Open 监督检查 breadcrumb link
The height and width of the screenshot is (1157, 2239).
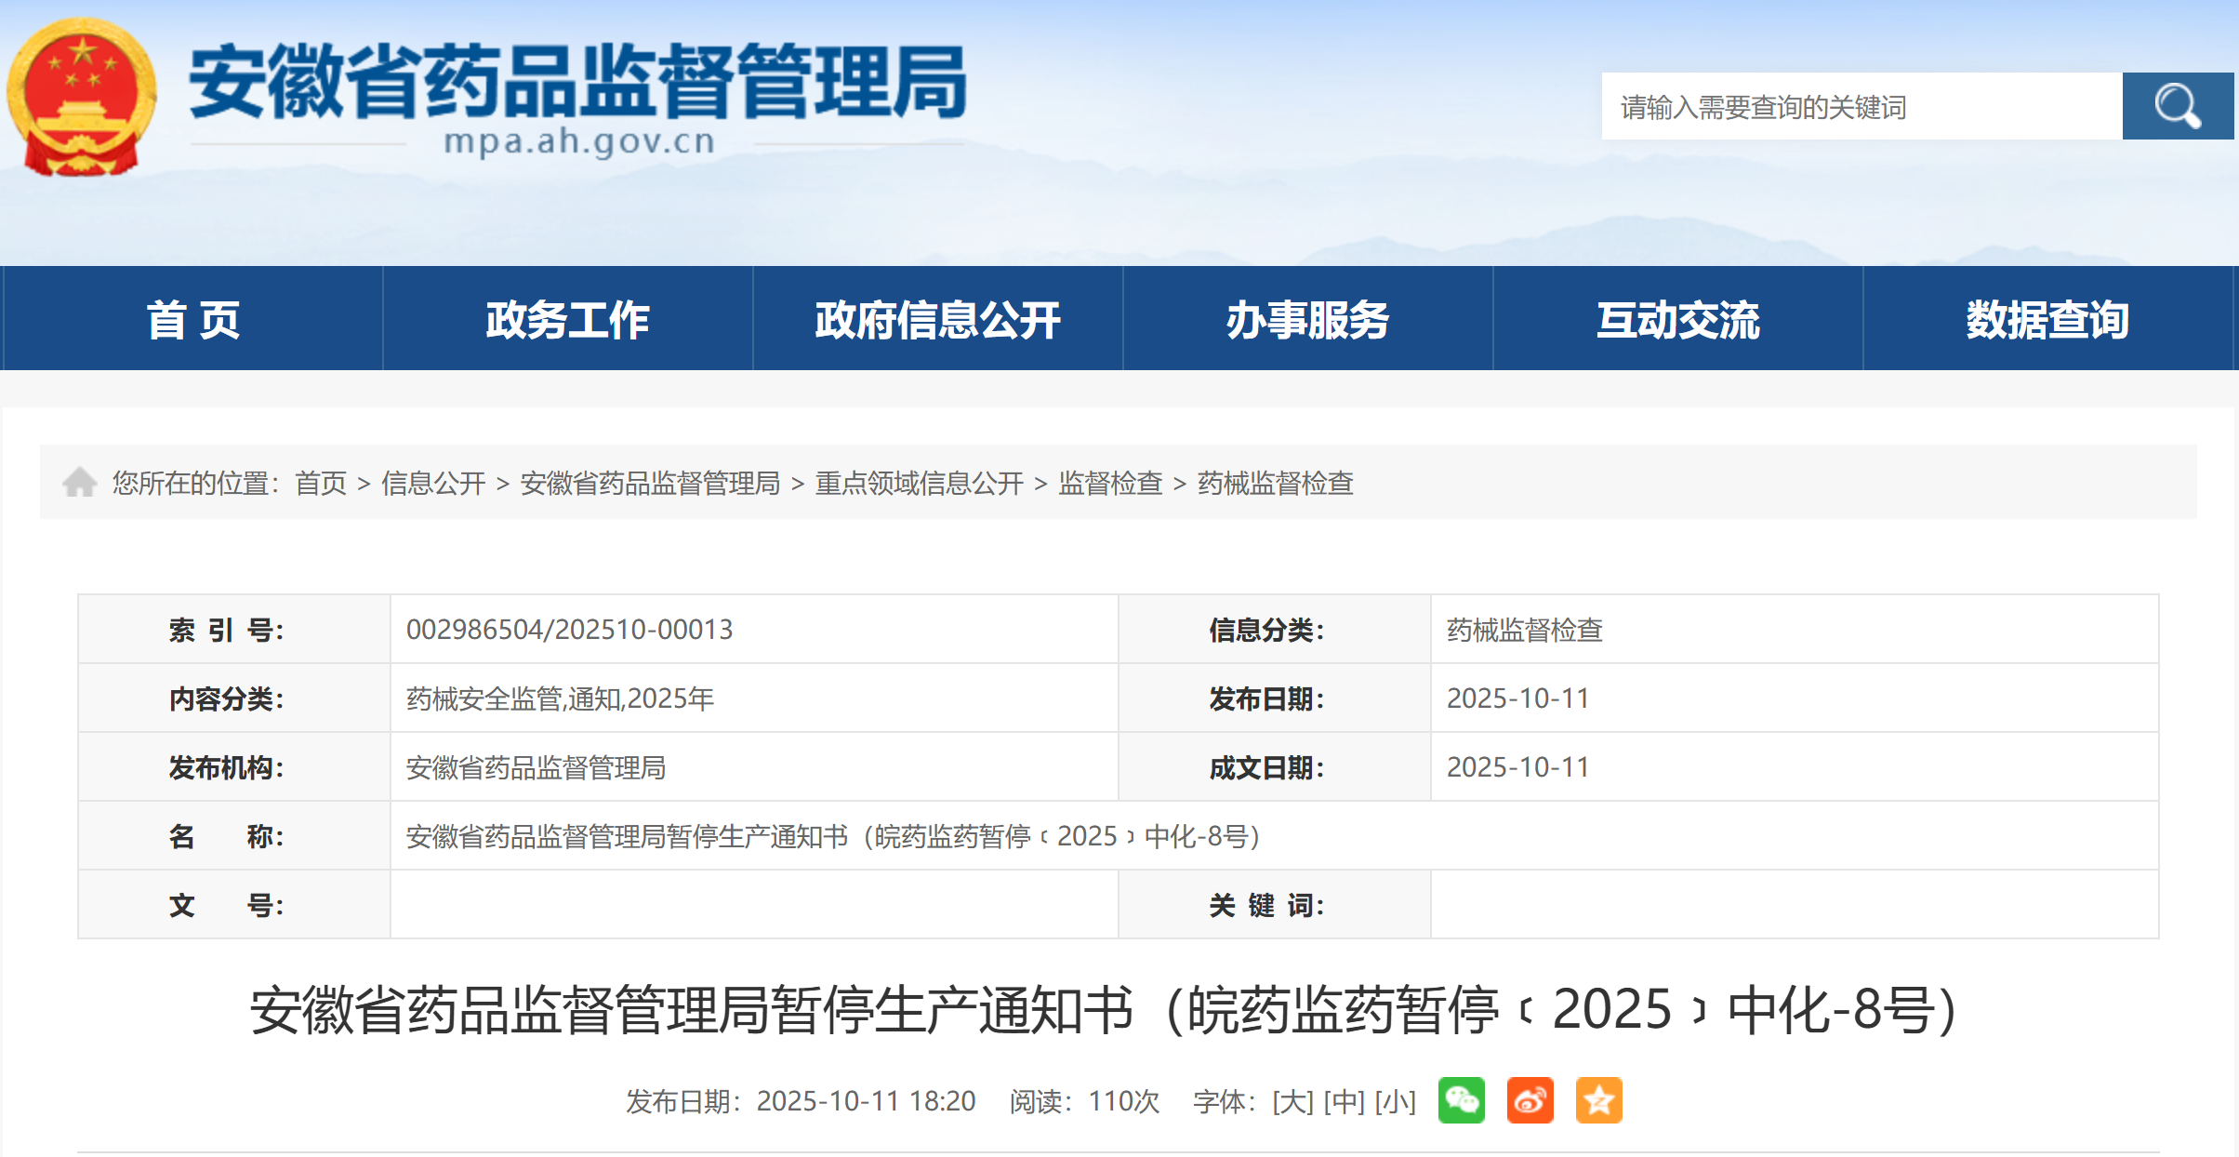tap(1110, 483)
